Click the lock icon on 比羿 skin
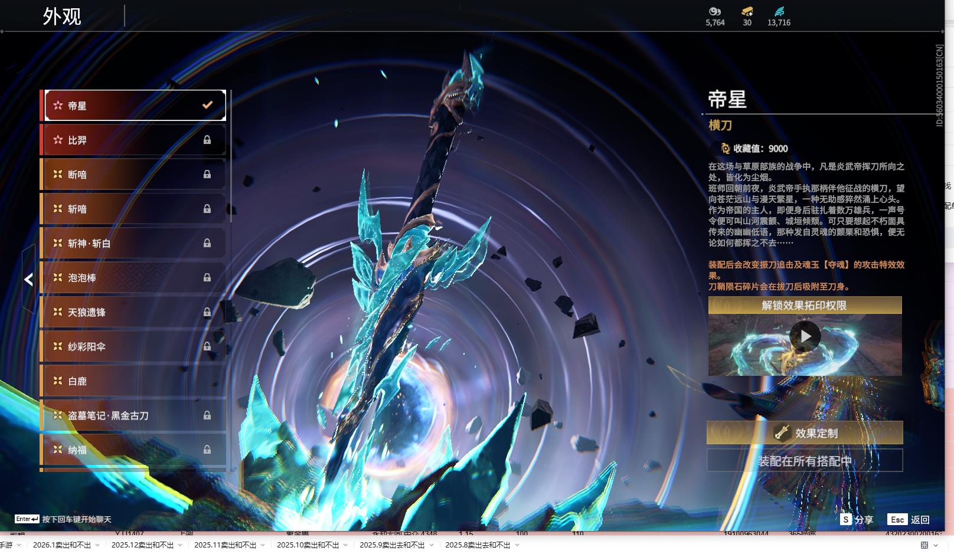The height and width of the screenshot is (554, 954). click(x=207, y=140)
